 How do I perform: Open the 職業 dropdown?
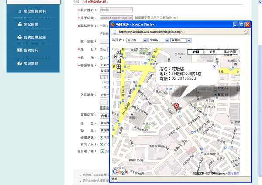coord(105,130)
